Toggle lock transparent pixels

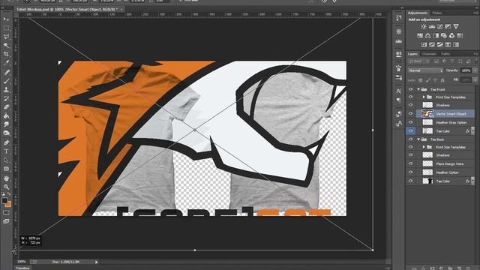pyautogui.click(x=421, y=80)
